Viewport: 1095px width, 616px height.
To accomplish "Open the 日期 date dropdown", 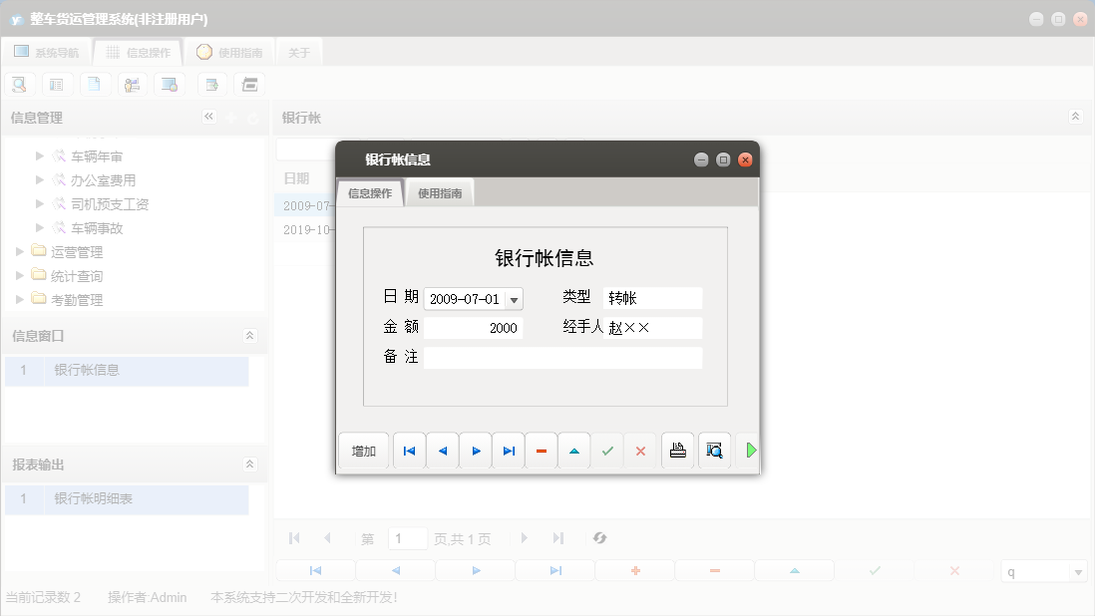I will point(515,298).
